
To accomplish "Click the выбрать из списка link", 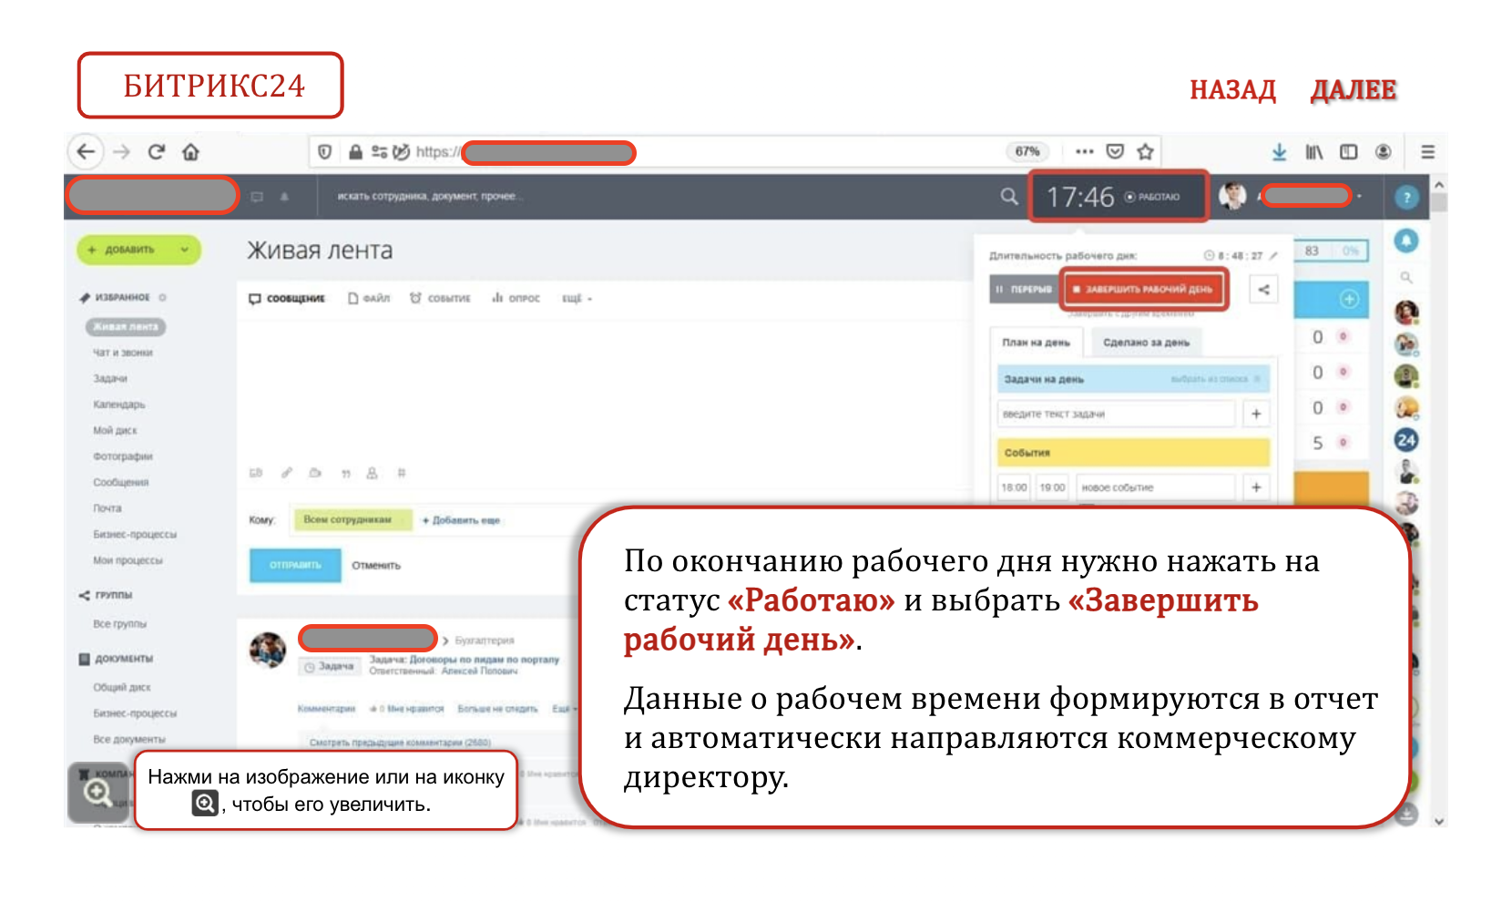I will 1209,379.
